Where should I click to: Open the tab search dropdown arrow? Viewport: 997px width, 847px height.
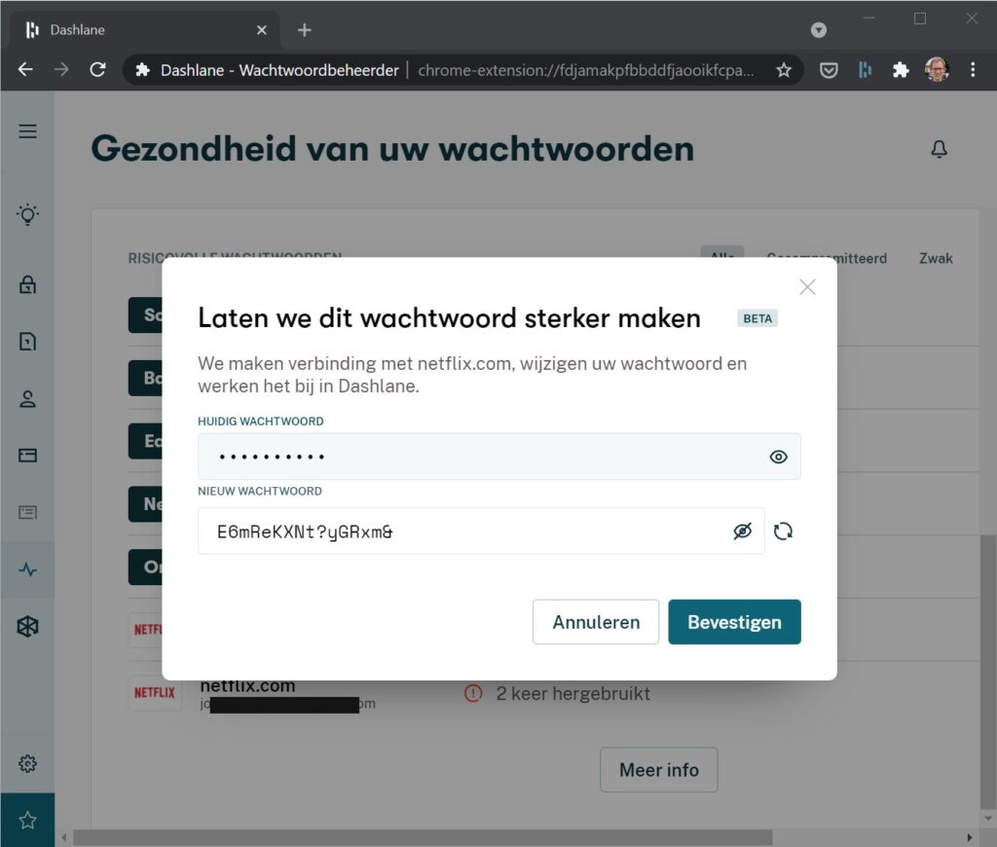(818, 30)
